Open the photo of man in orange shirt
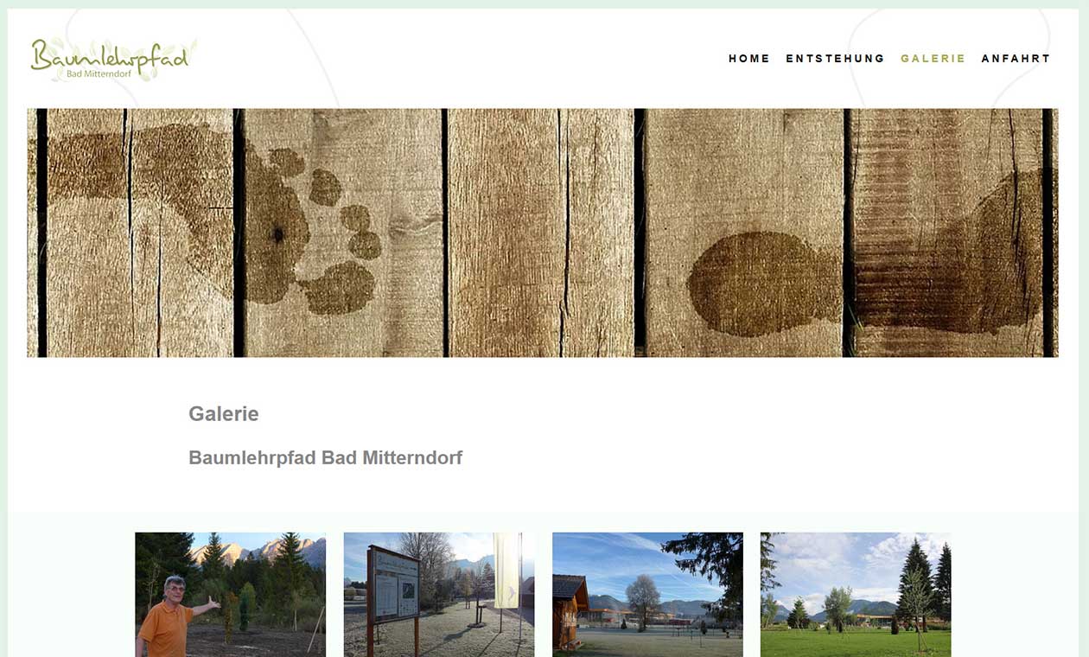1089x657 pixels. click(231, 595)
